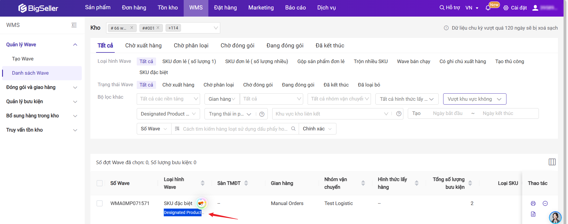Viewport: 568px width, 224px height.
Task: Open the Tồn kho top menu
Action: point(168,8)
